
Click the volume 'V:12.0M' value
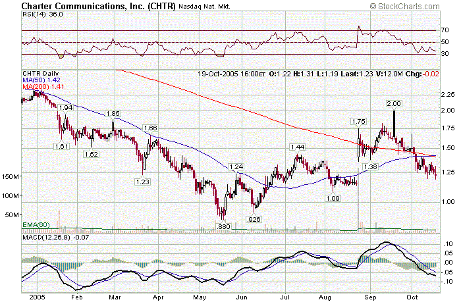pyautogui.click(x=389, y=74)
